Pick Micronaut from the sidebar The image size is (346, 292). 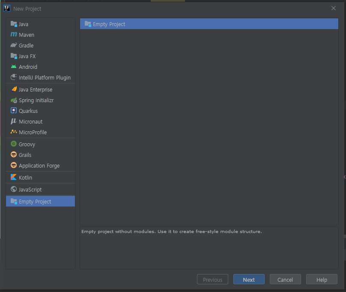click(x=40, y=122)
